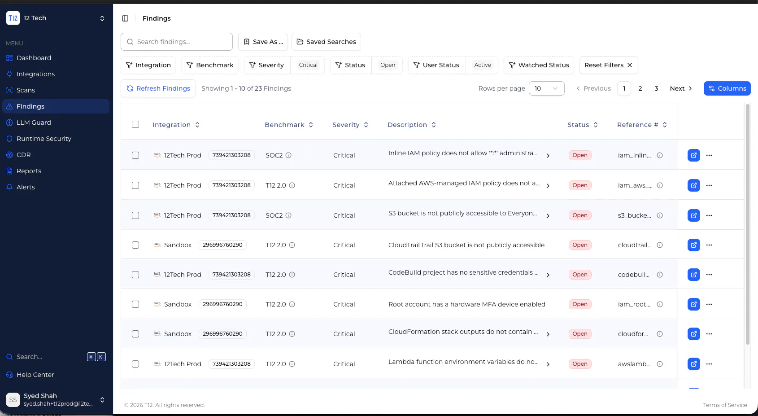The width and height of the screenshot is (758, 416).
Task: Open more actions menu for awslamb... row
Action: click(x=709, y=364)
